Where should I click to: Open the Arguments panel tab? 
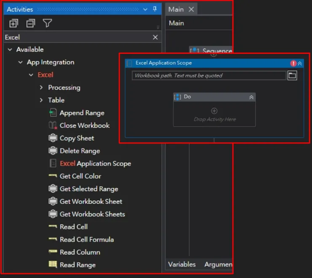[x=218, y=264]
